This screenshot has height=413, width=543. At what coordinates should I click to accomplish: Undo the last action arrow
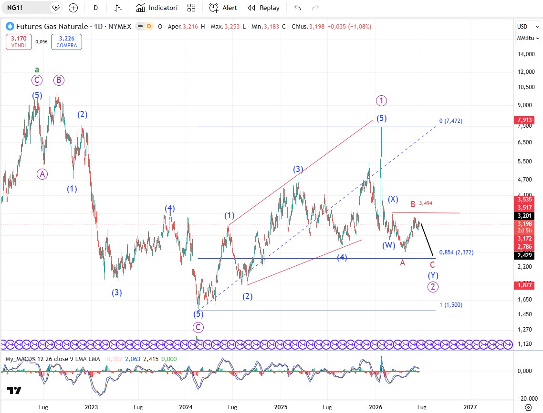(297, 8)
